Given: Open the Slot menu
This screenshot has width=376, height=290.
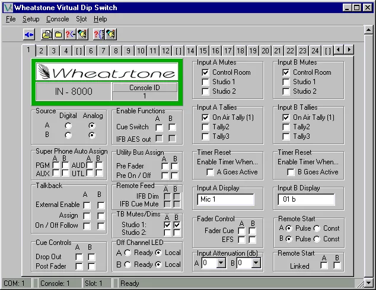Looking at the screenshot, I should 81,19.
